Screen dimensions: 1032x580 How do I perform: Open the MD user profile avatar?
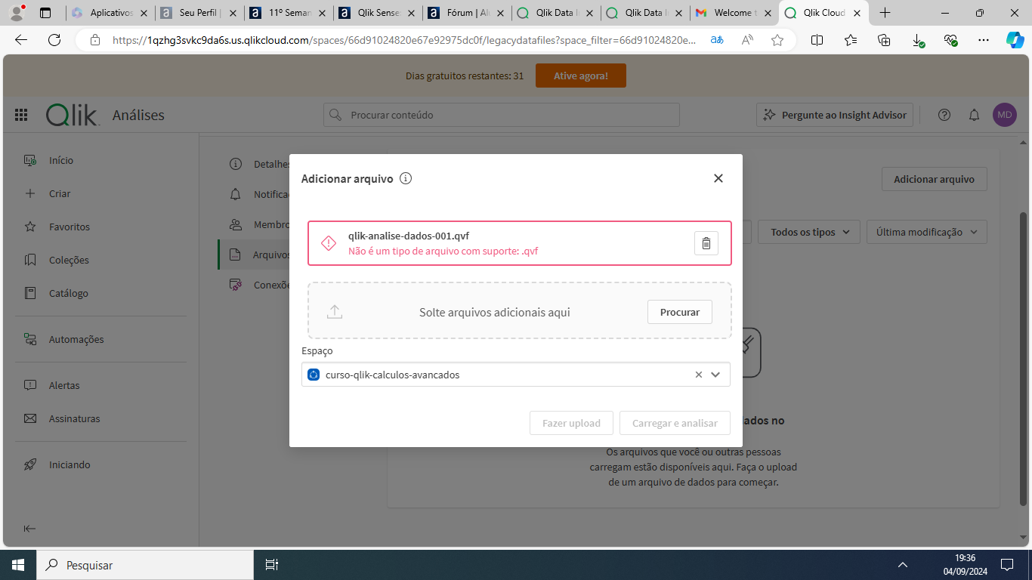coord(1005,115)
